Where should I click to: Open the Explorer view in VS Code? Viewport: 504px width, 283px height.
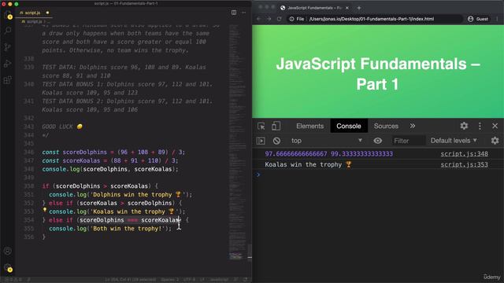8,15
